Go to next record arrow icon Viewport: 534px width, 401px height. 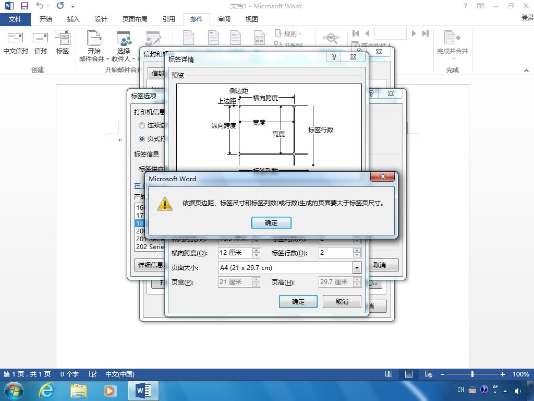[x=414, y=33]
